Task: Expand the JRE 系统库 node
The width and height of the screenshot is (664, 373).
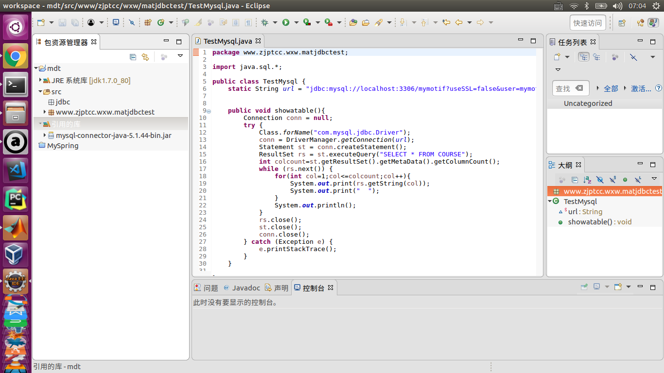Action: pyautogui.click(x=41, y=80)
